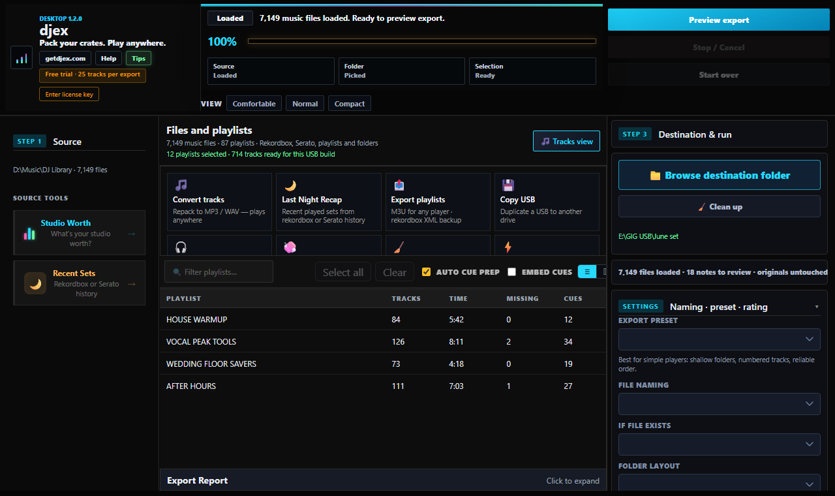Click broom icon on Clean up button
835x496 pixels.
(702, 207)
